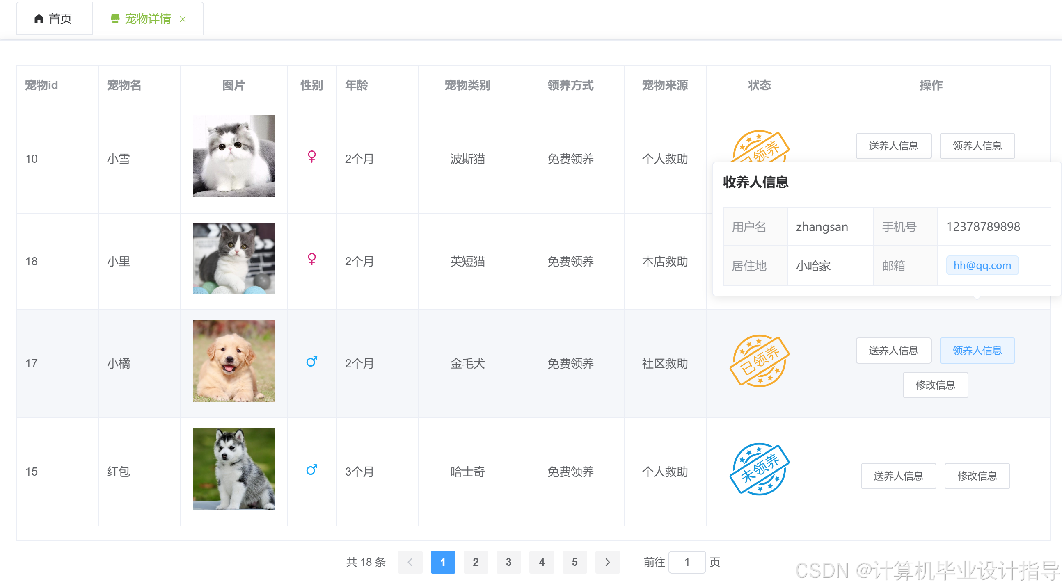Click the 收养人信息 popover title
The width and height of the screenshot is (1062, 588).
[756, 182]
